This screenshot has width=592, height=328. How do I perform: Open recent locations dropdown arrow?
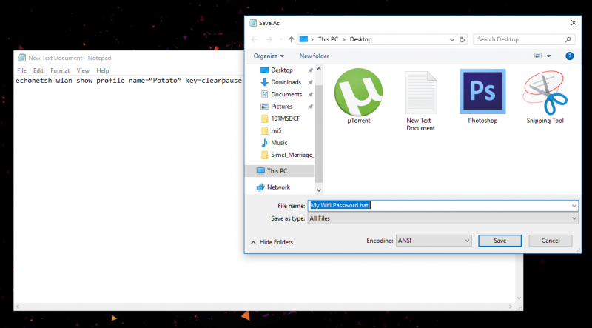[x=280, y=39]
